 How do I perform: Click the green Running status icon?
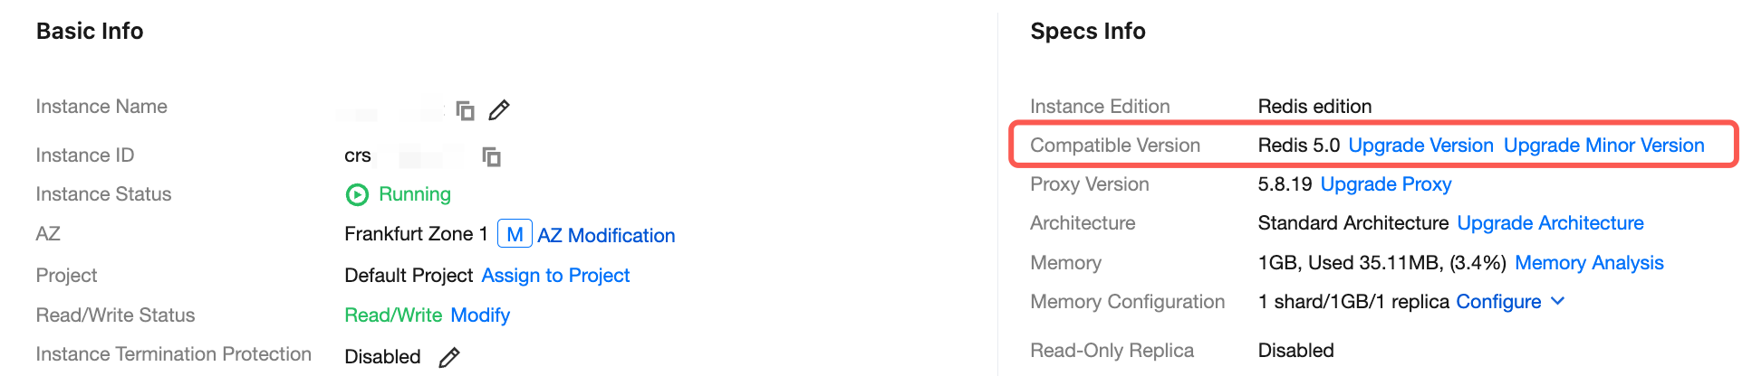coord(357,194)
